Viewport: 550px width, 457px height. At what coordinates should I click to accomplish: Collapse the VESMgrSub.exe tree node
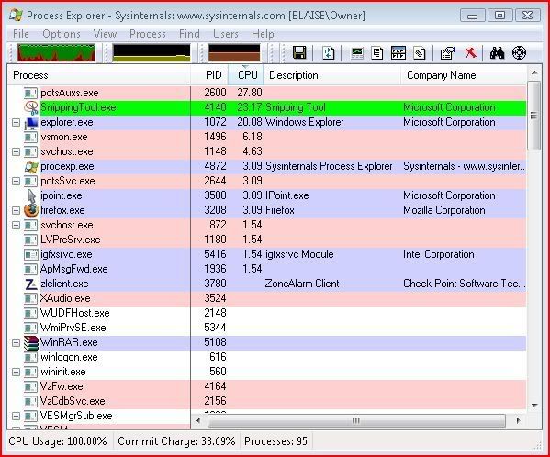tap(16, 416)
